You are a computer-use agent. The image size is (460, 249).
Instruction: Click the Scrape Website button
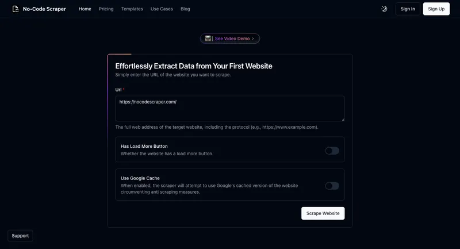click(x=323, y=213)
